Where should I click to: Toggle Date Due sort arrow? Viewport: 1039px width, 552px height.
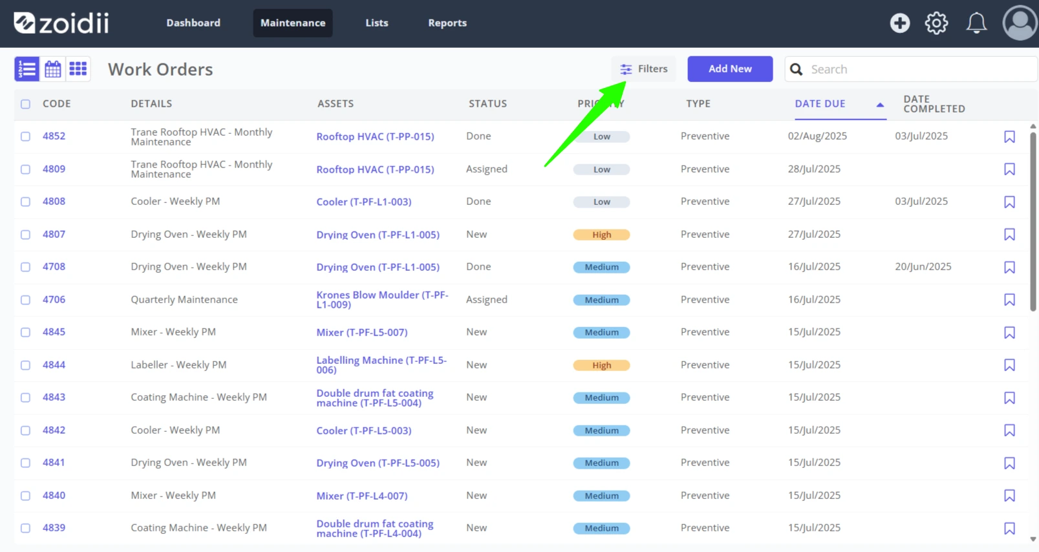pos(880,104)
